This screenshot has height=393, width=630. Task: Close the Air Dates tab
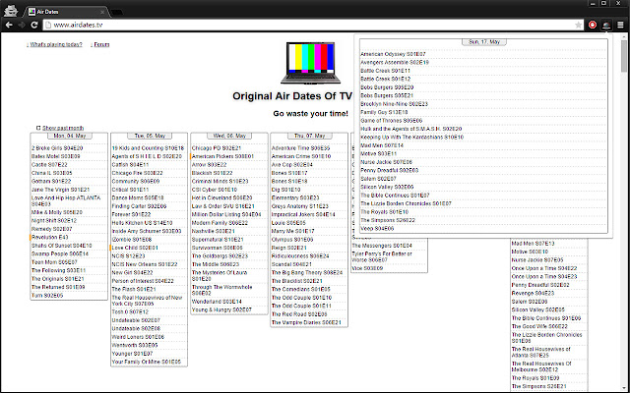(x=102, y=12)
